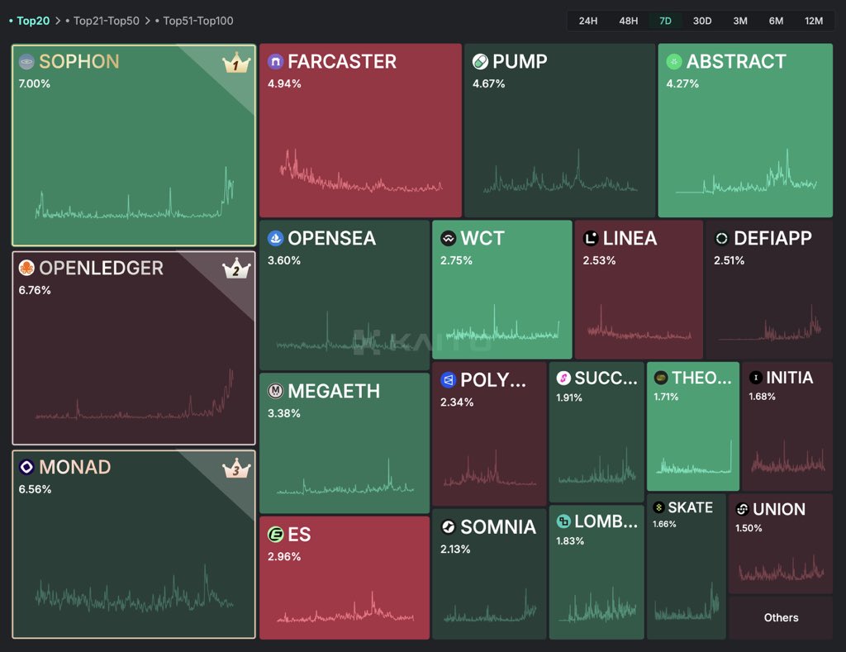Viewport: 846px width, 652px height.
Task: Click the SKATE 1.66% value
Action: click(664, 524)
